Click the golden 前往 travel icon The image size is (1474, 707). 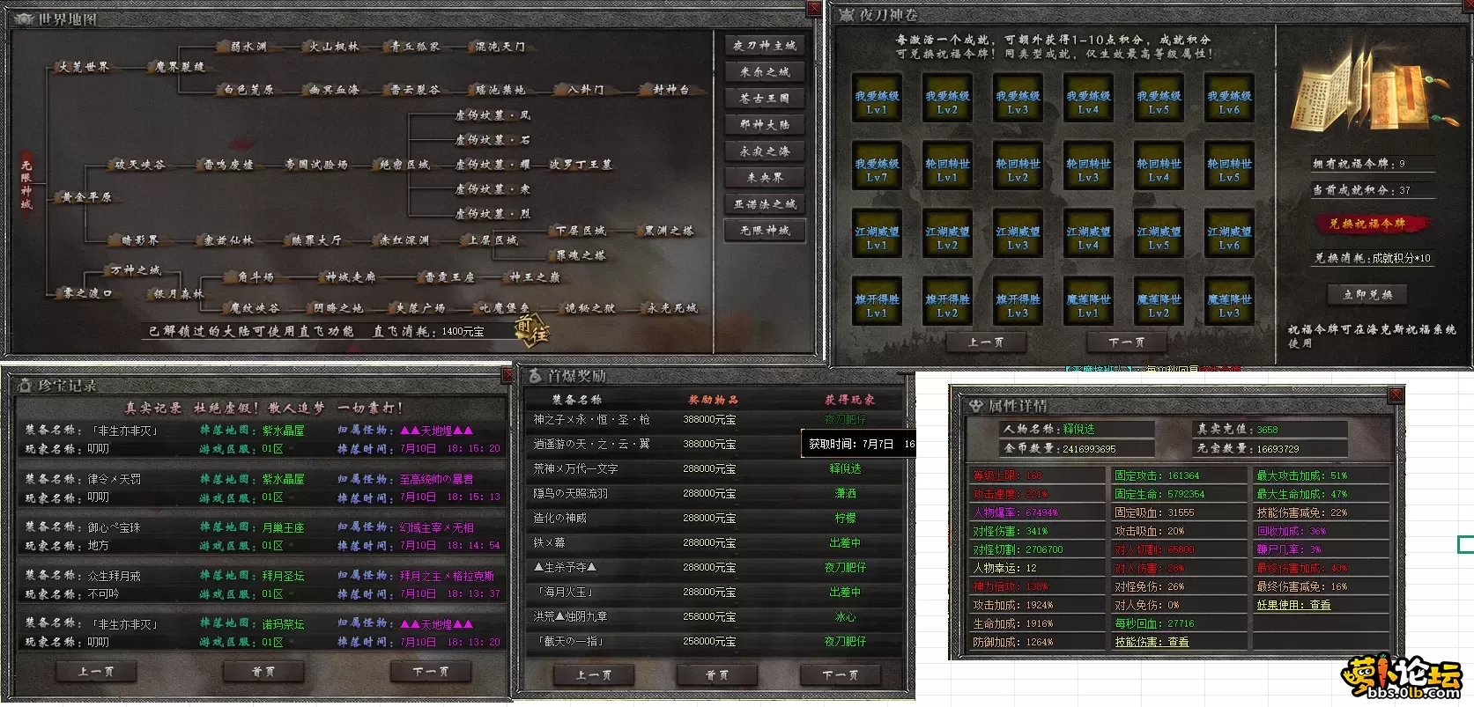point(533,330)
